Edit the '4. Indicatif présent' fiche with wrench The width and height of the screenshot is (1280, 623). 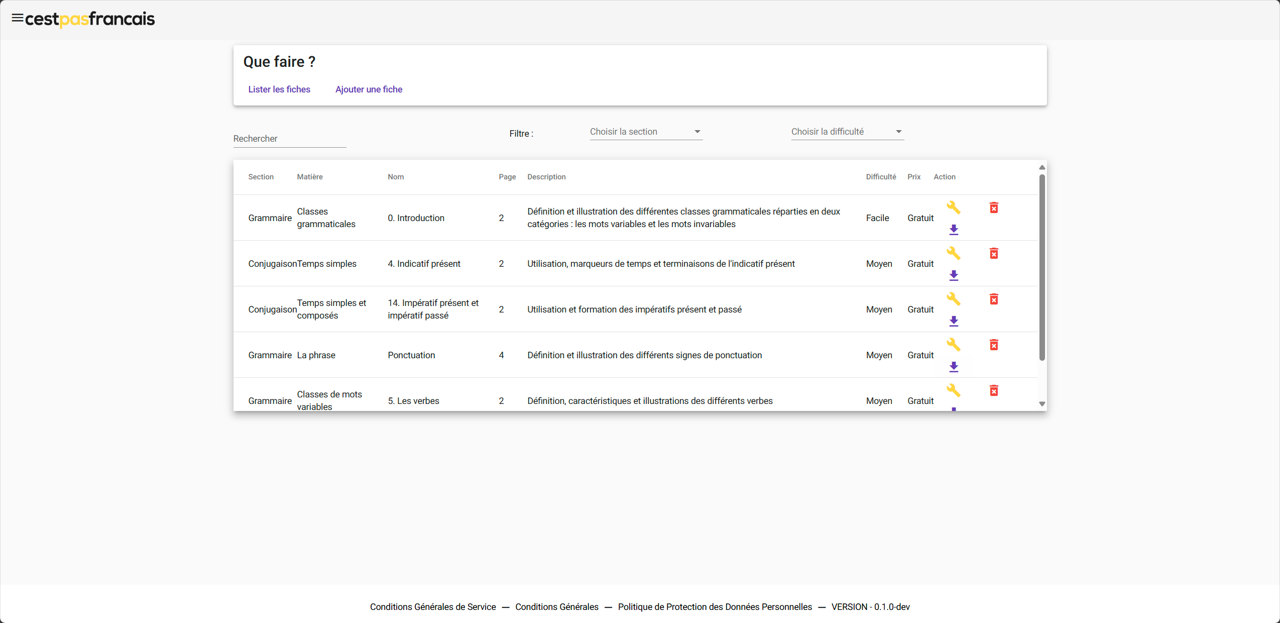(953, 253)
